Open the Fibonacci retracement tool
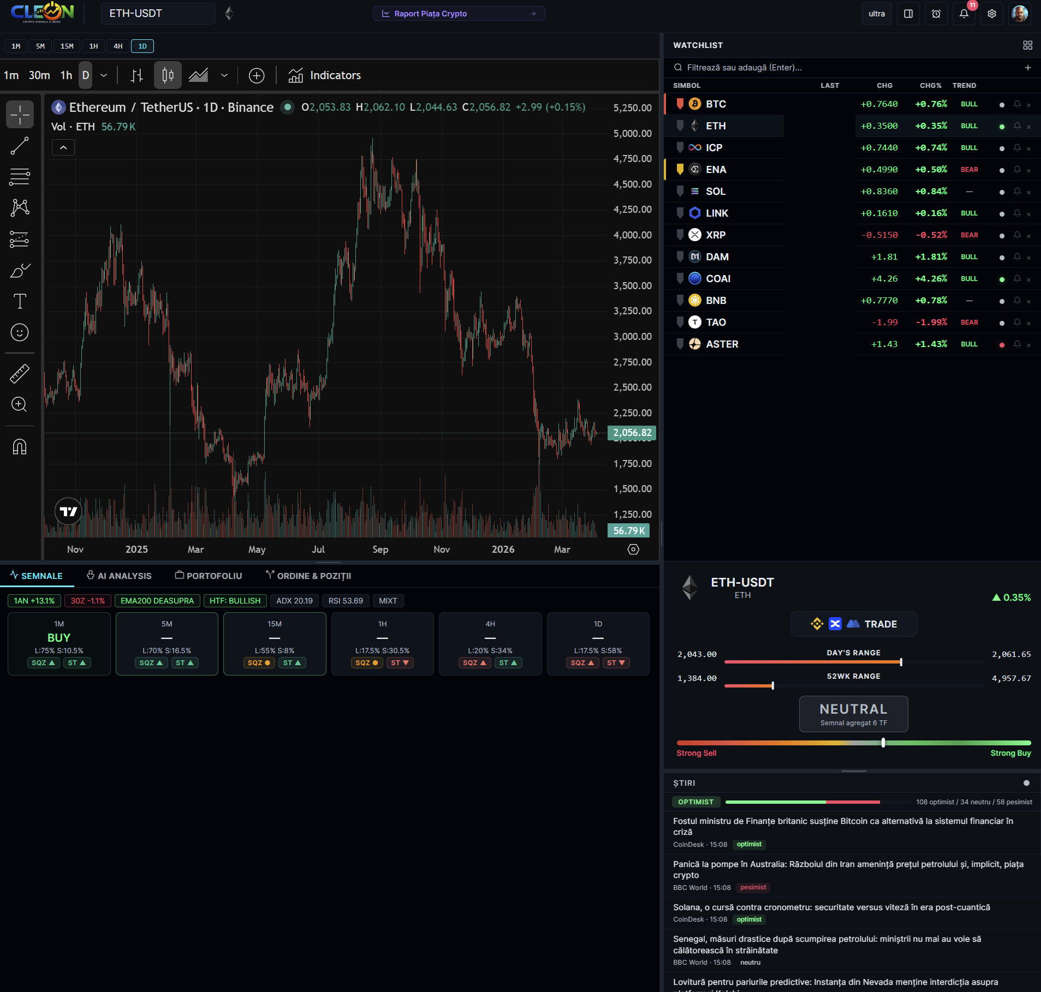The image size is (1041, 992). [20, 177]
